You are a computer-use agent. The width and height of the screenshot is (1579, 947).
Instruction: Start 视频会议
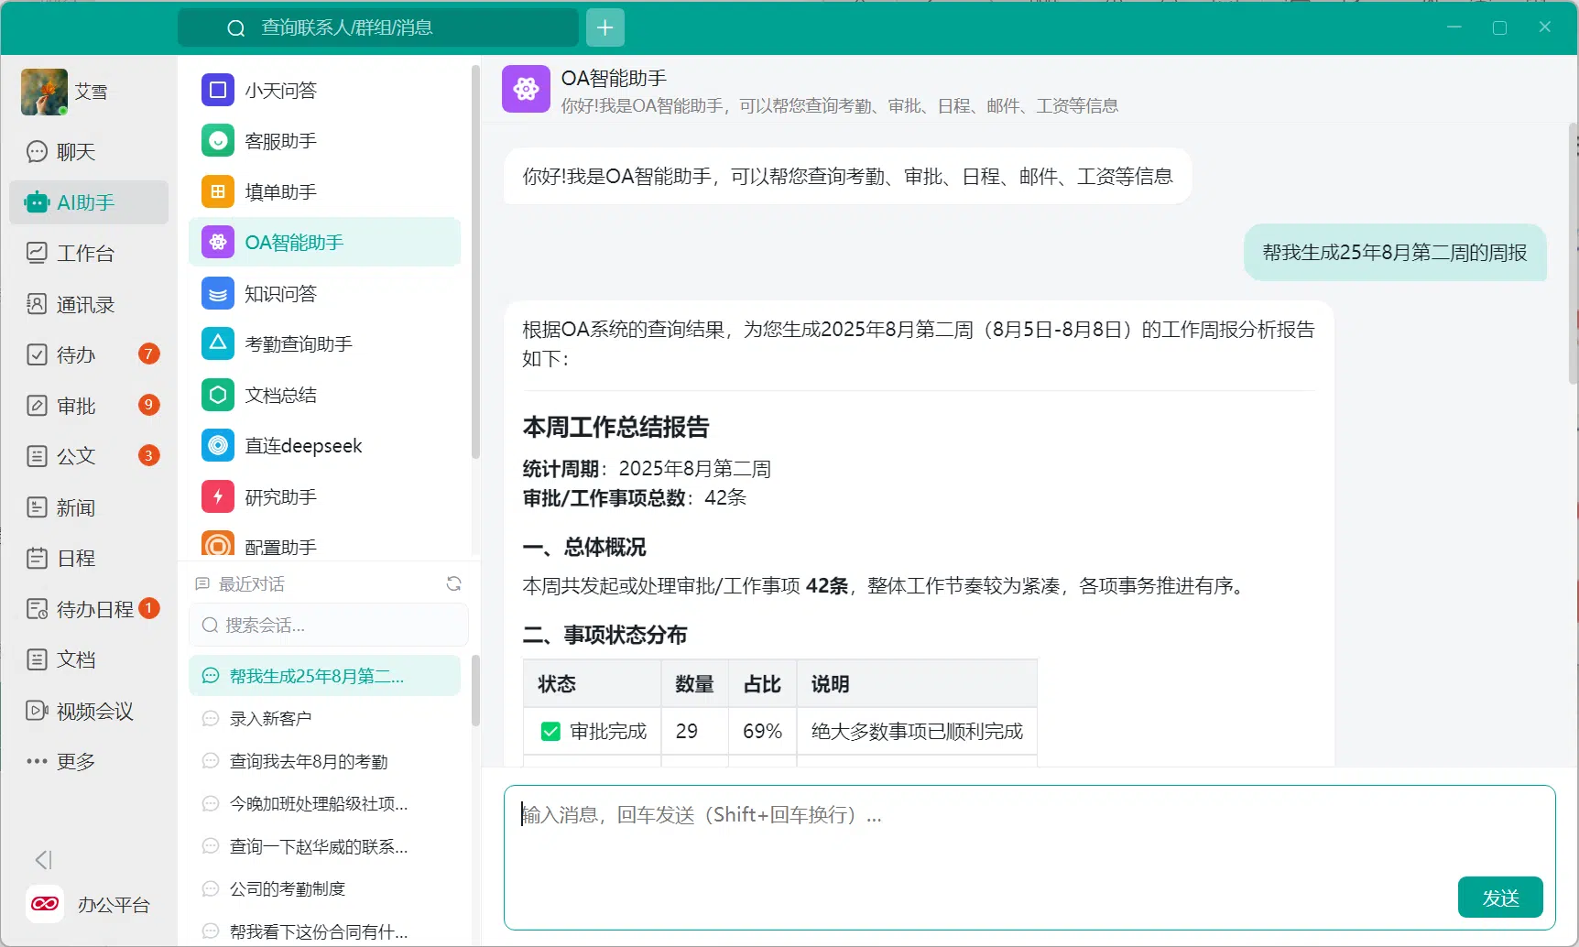point(89,711)
